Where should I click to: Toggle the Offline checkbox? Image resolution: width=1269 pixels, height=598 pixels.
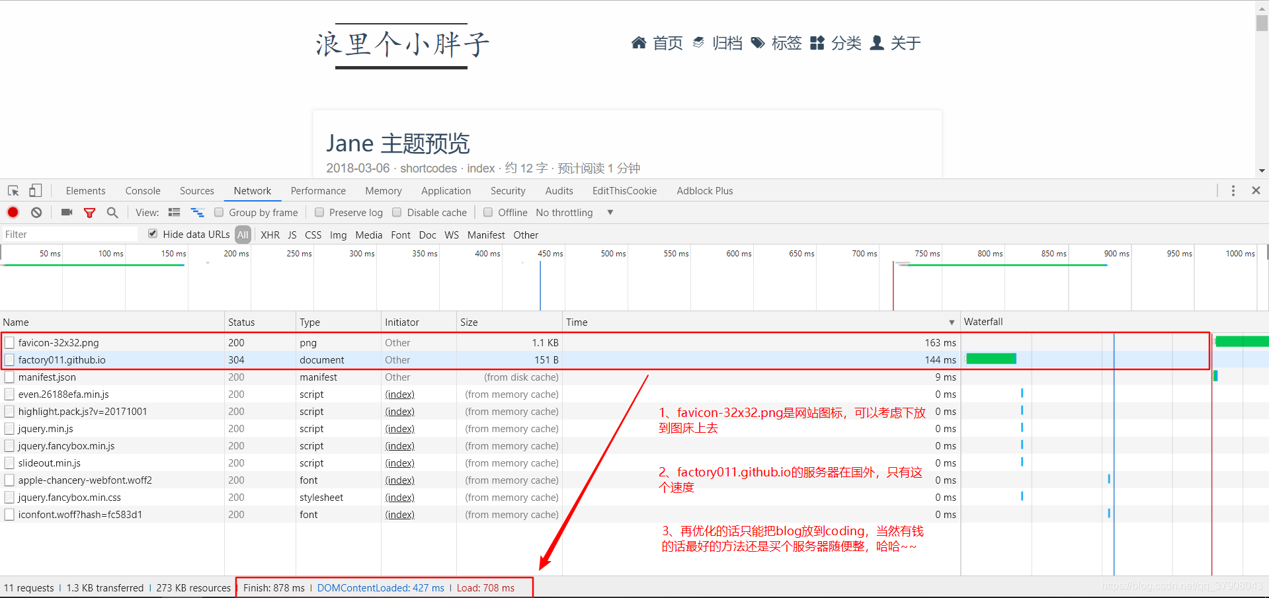[488, 213]
